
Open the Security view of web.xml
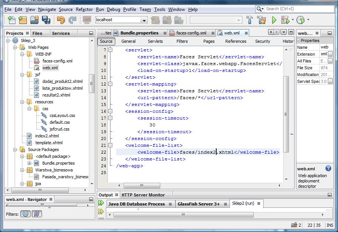[x=262, y=41]
